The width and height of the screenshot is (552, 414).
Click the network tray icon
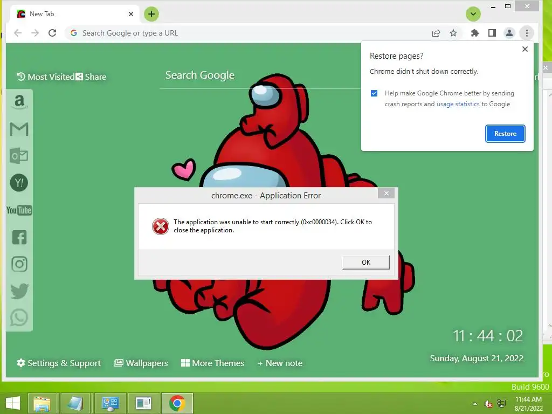(x=501, y=404)
